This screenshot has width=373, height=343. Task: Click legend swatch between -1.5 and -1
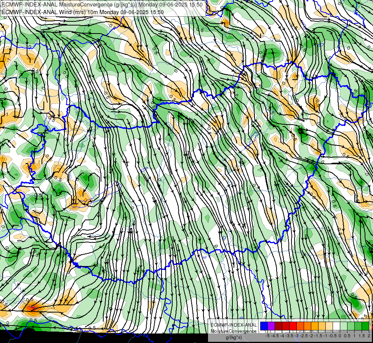tap(322, 326)
